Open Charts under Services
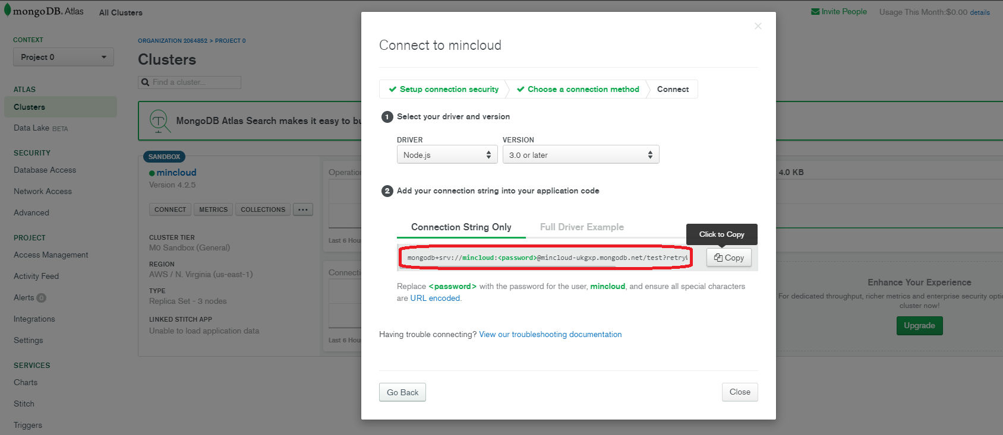 coord(26,383)
